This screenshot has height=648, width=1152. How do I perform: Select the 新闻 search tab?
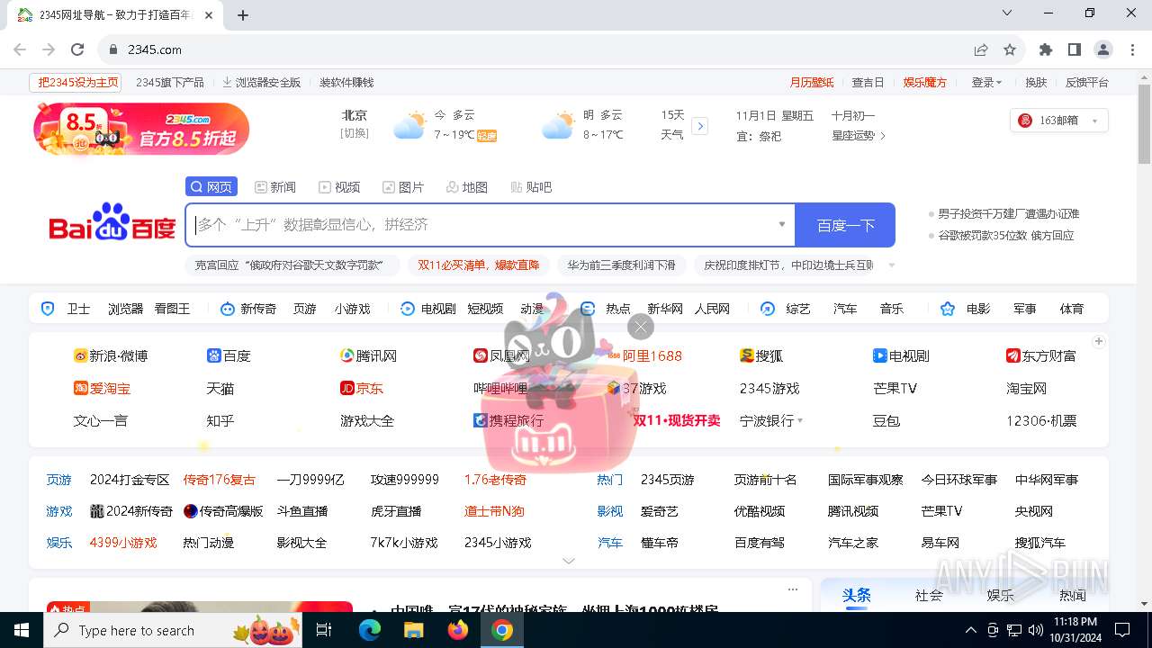pyautogui.click(x=274, y=186)
